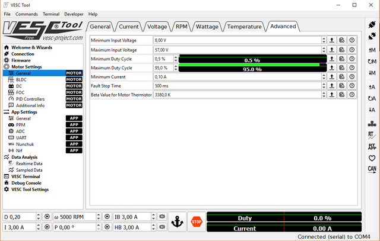Read app configuration (↑A icon)
Screen dimensions: 380x241
coord(372,87)
